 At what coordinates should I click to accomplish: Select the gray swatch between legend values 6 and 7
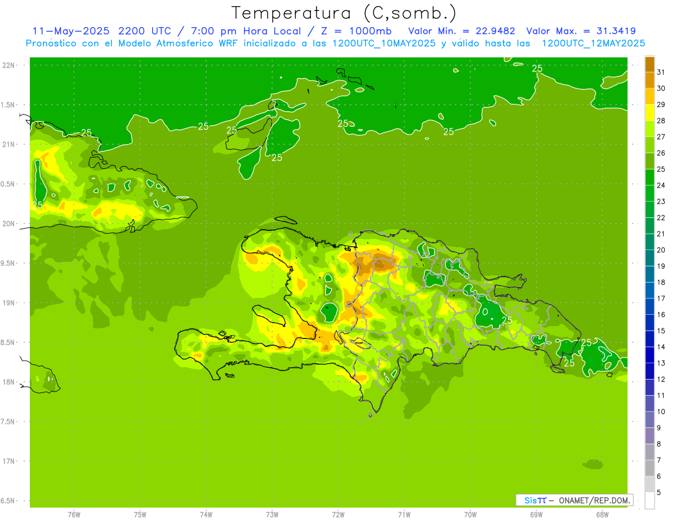tap(650, 469)
